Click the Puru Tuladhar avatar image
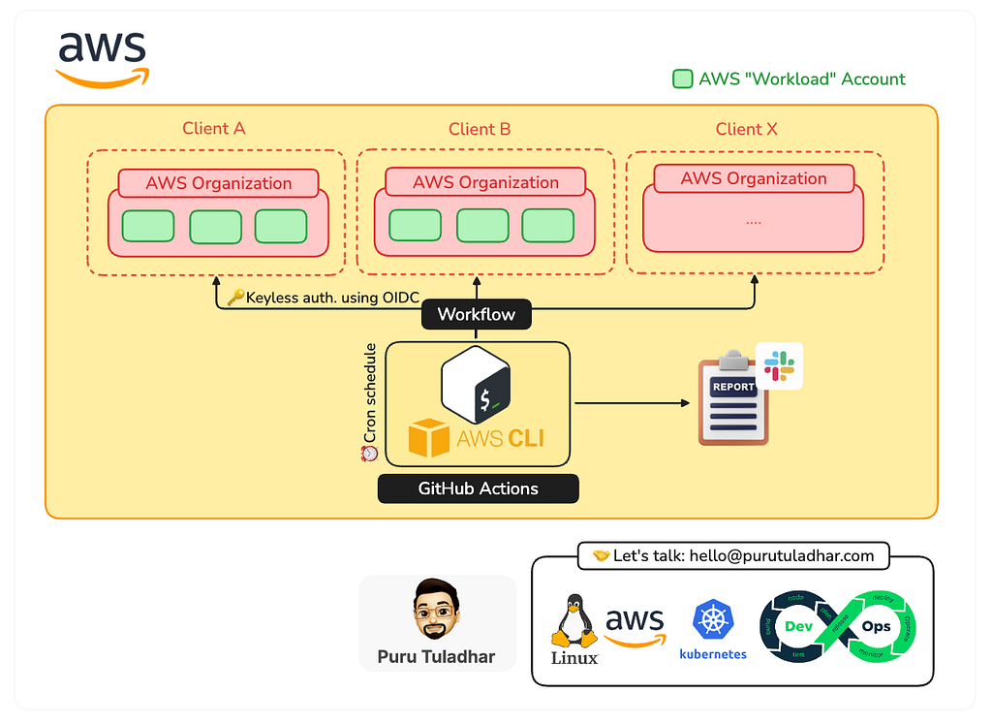 pyautogui.click(x=437, y=609)
